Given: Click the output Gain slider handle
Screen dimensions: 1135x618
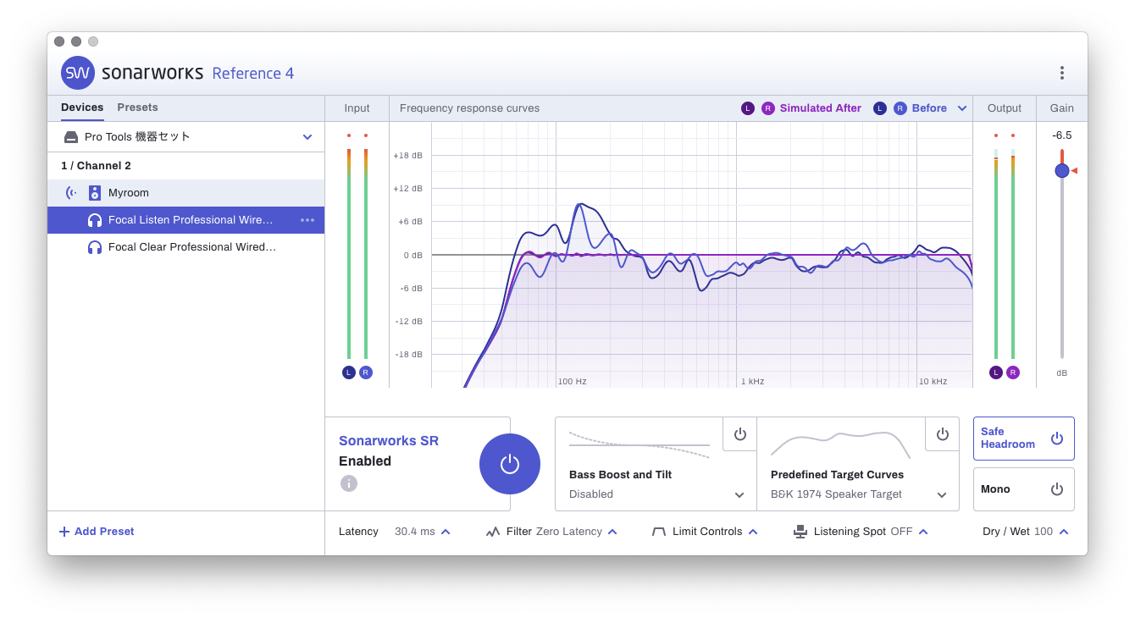Looking at the screenshot, I should point(1061,171).
